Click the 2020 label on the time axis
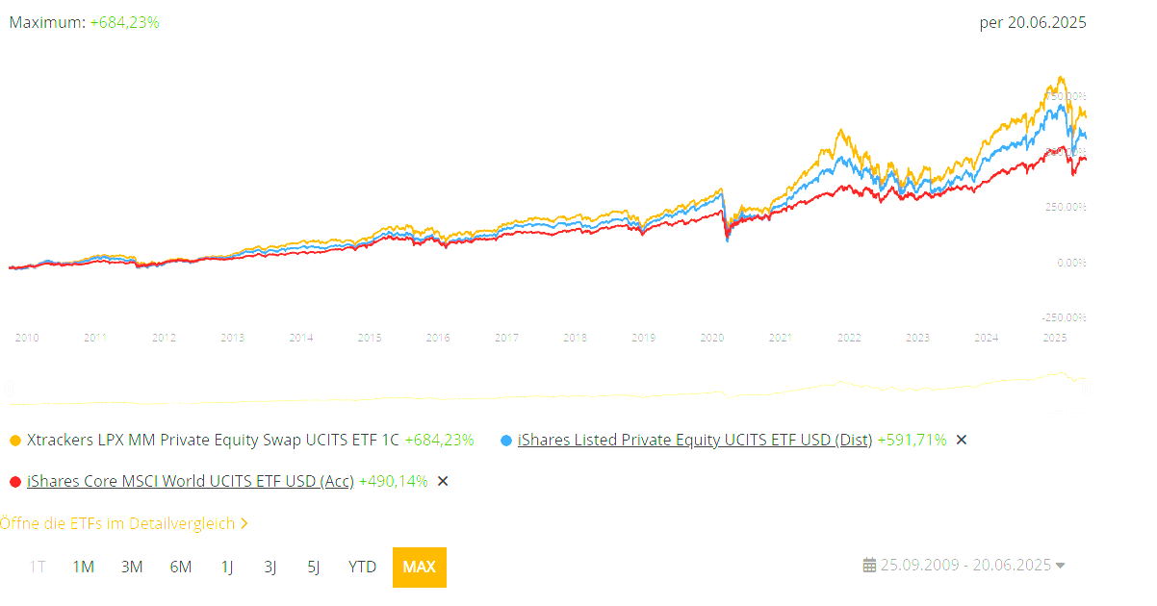The width and height of the screenshot is (1157, 606). point(712,338)
